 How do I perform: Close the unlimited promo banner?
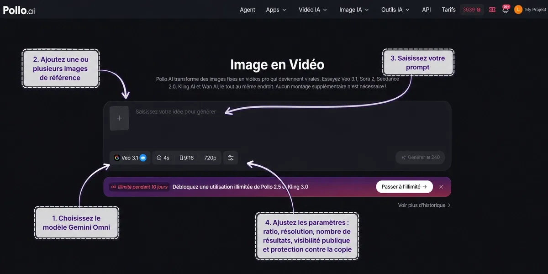pos(441,187)
